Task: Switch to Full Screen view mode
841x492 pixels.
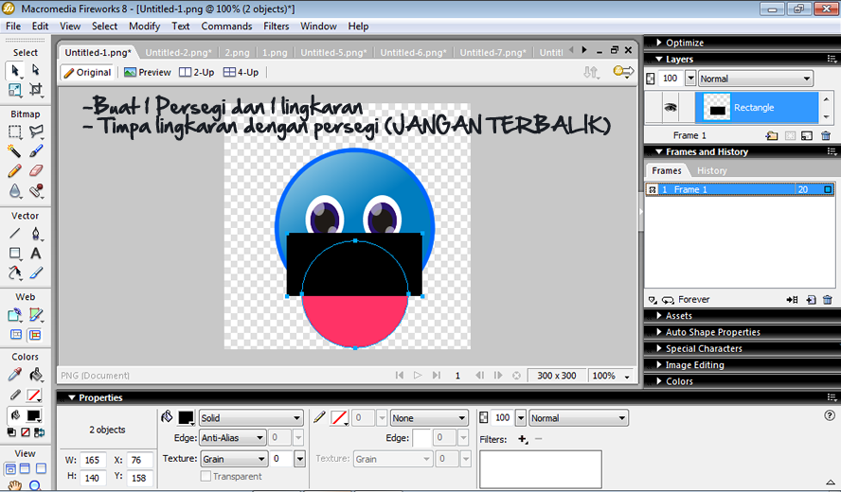Action: 41,468
